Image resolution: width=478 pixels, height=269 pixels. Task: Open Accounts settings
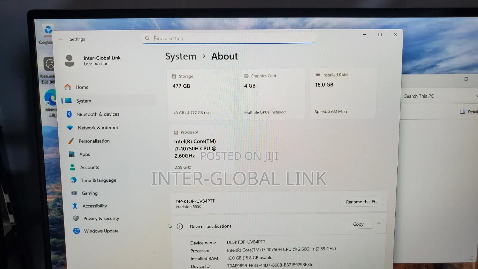coord(89,167)
